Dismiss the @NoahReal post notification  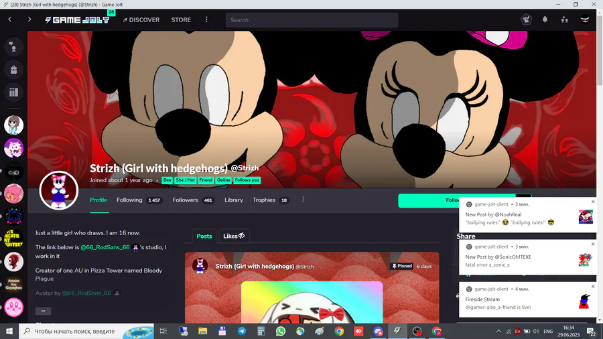tap(593, 202)
